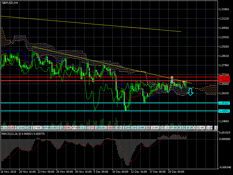Image resolution: width=233 pixels, height=175 pixels.
Task: Click the 16 Nov 2018 date label
Action: point(8,172)
